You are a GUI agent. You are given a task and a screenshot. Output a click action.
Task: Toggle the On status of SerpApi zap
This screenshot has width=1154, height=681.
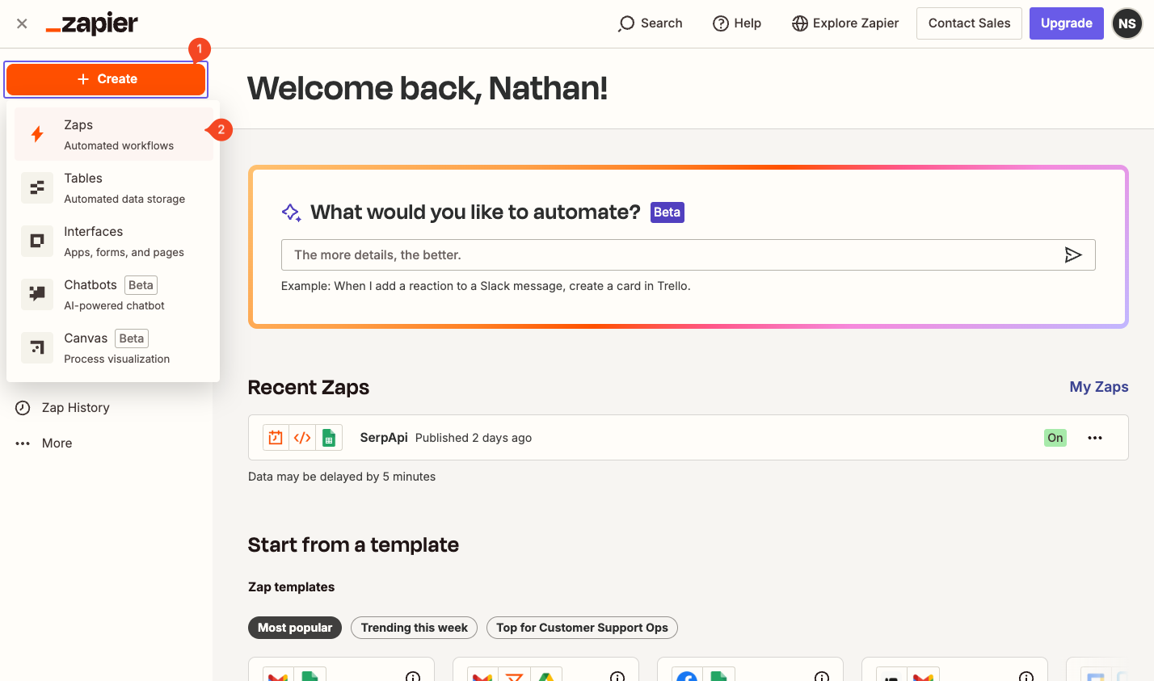coord(1055,438)
